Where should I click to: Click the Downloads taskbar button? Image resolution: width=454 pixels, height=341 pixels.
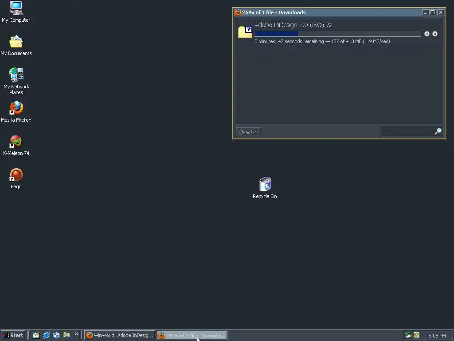(192, 336)
